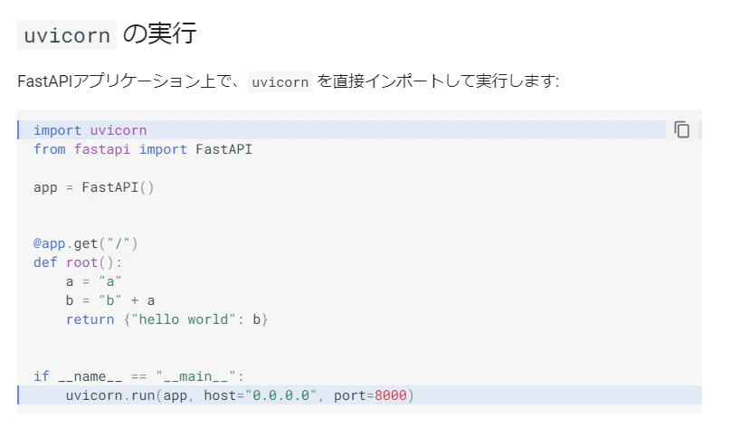Click the 'app = FastAPI()' line

click(x=94, y=187)
